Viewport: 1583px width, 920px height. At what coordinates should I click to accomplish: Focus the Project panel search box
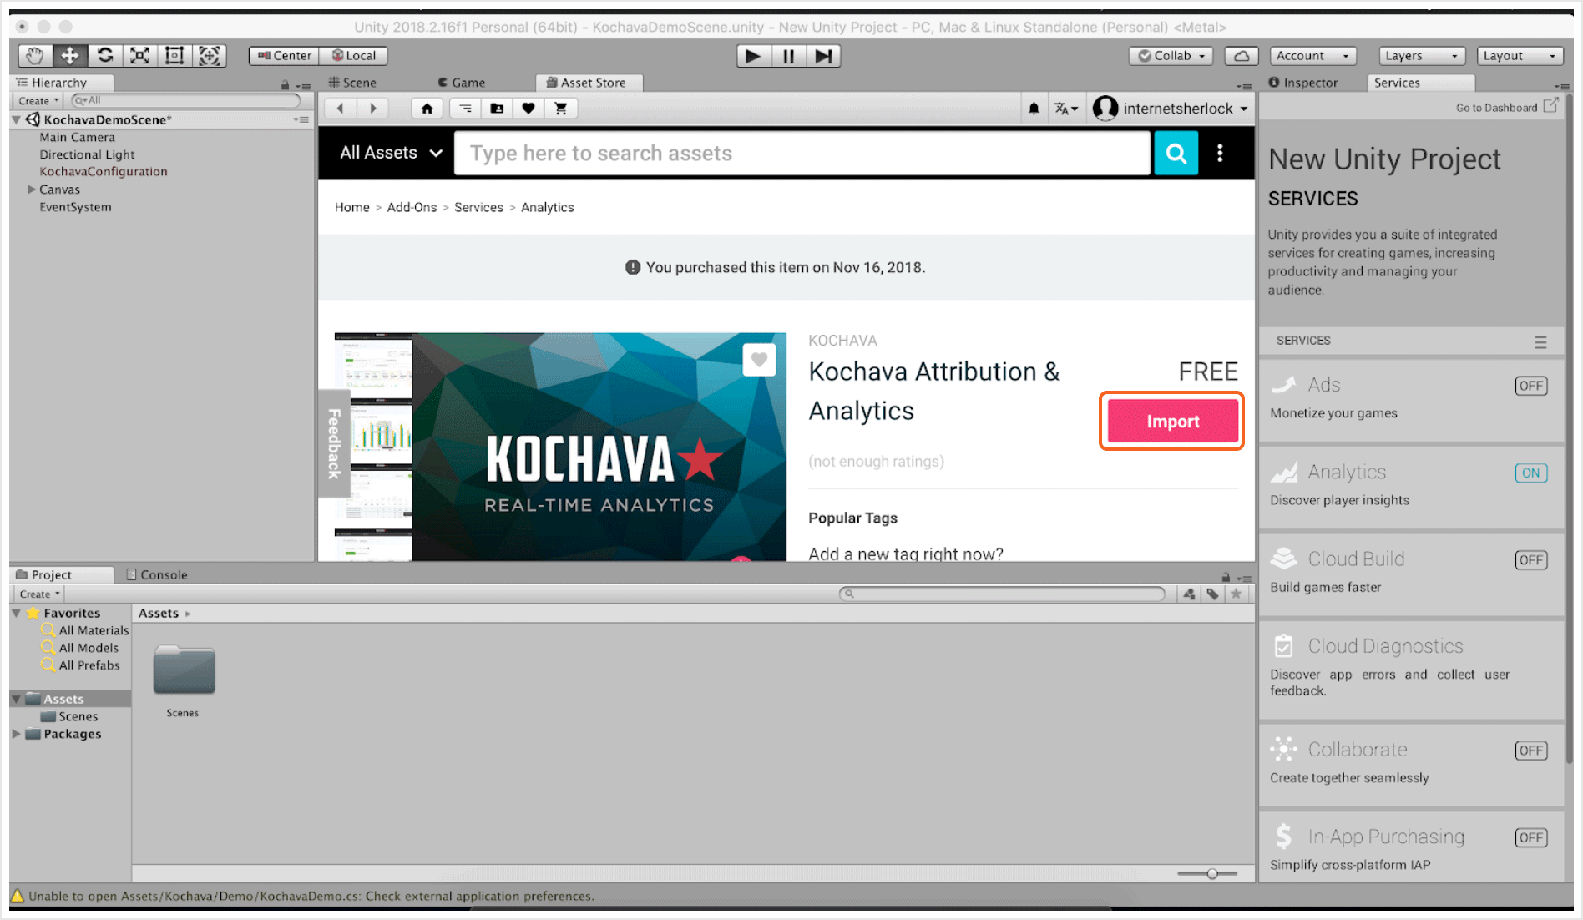(x=1002, y=594)
